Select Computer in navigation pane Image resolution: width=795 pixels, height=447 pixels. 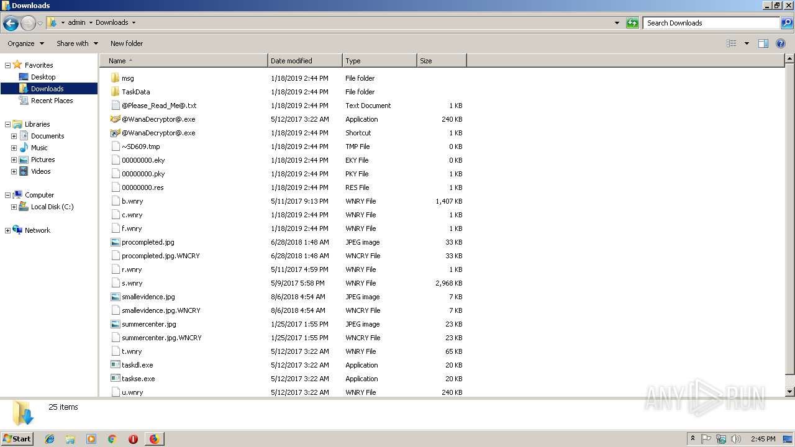39,195
